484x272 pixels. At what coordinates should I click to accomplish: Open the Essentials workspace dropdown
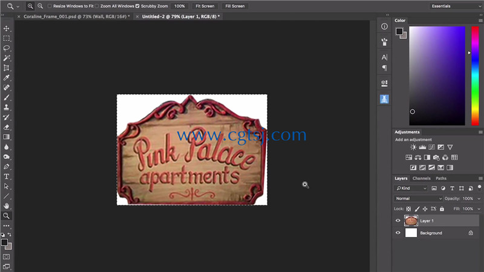point(456,6)
